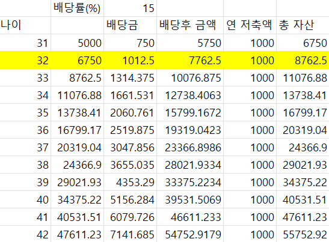Click the 배당금 cell 1314.375
The image size is (329, 242).
pos(130,77)
